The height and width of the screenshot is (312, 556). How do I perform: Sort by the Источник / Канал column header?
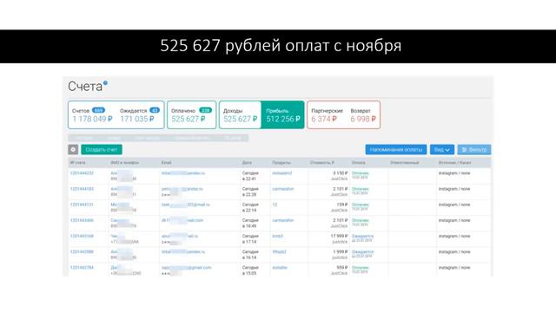(x=454, y=163)
